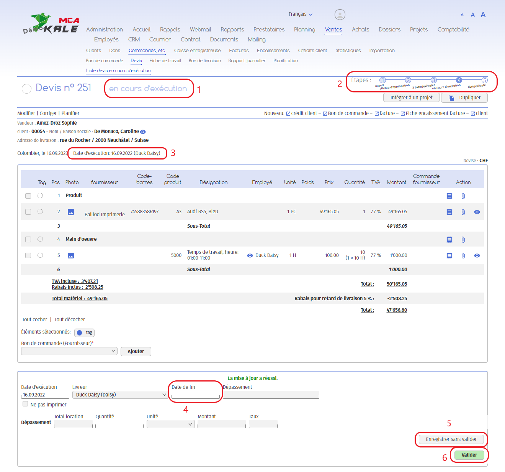The width and height of the screenshot is (505, 472).
Task: Switch to the Factures submenu tab
Action: pyautogui.click(x=239, y=51)
